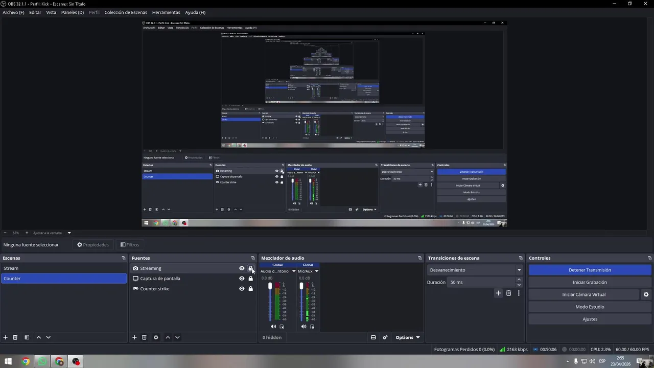Open the Archivo menu
Image resolution: width=654 pixels, height=368 pixels.
coord(13,12)
